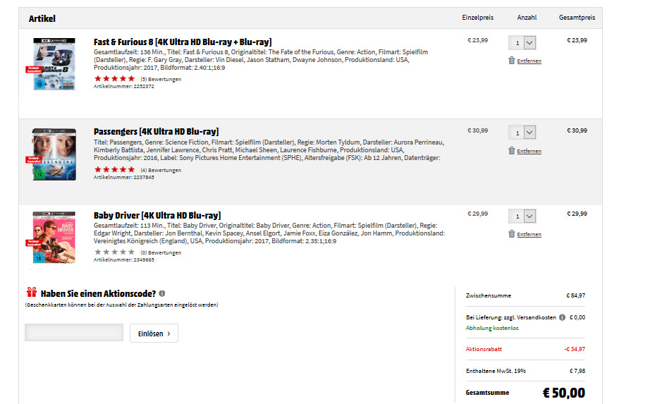This screenshot has width=650, height=404.
Task: Open Baby Driver 4K Ultra HD title link
Action: point(157,215)
